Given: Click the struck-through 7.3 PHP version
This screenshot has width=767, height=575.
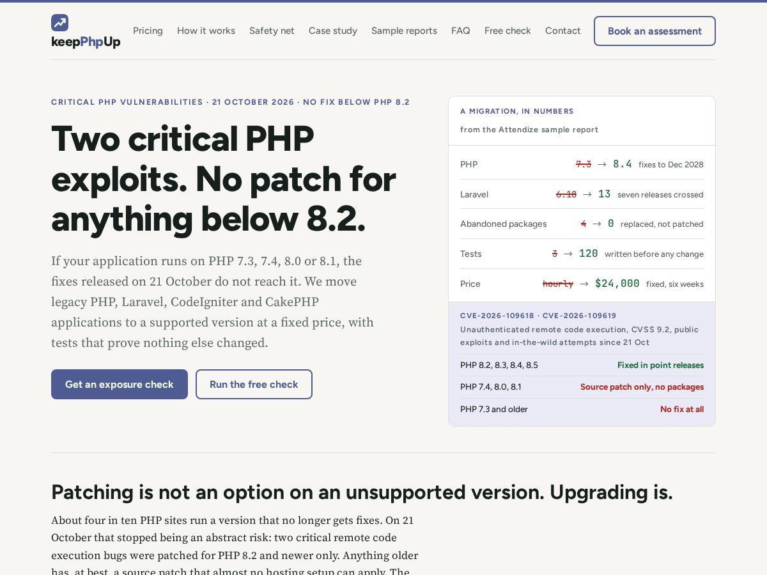Looking at the screenshot, I should click(584, 164).
